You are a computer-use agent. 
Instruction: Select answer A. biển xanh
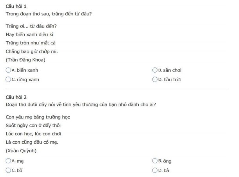(9, 70)
